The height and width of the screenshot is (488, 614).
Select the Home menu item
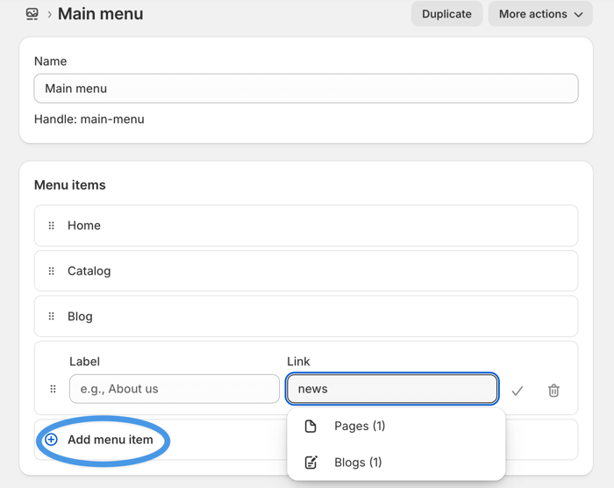(306, 226)
